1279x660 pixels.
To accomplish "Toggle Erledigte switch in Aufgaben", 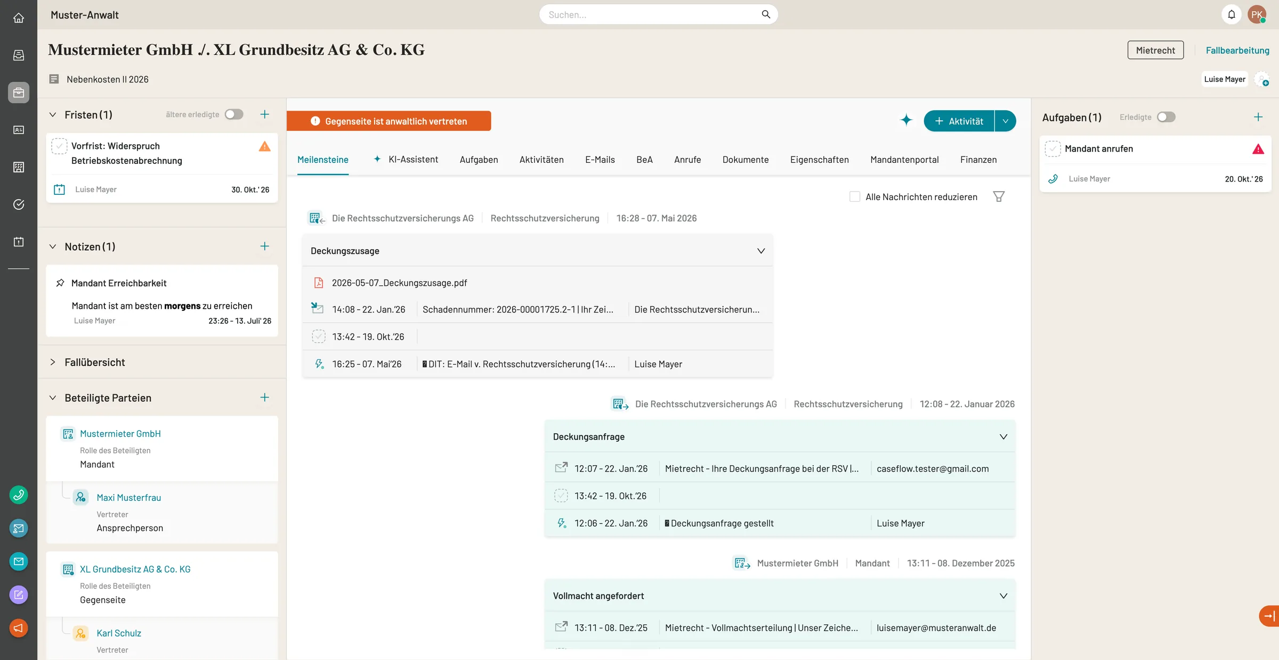I will (x=1166, y=117).
